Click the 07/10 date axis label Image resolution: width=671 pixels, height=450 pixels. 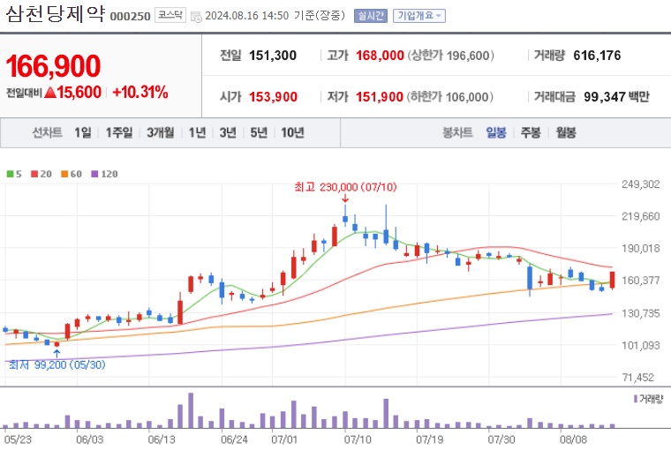point(358,439)
